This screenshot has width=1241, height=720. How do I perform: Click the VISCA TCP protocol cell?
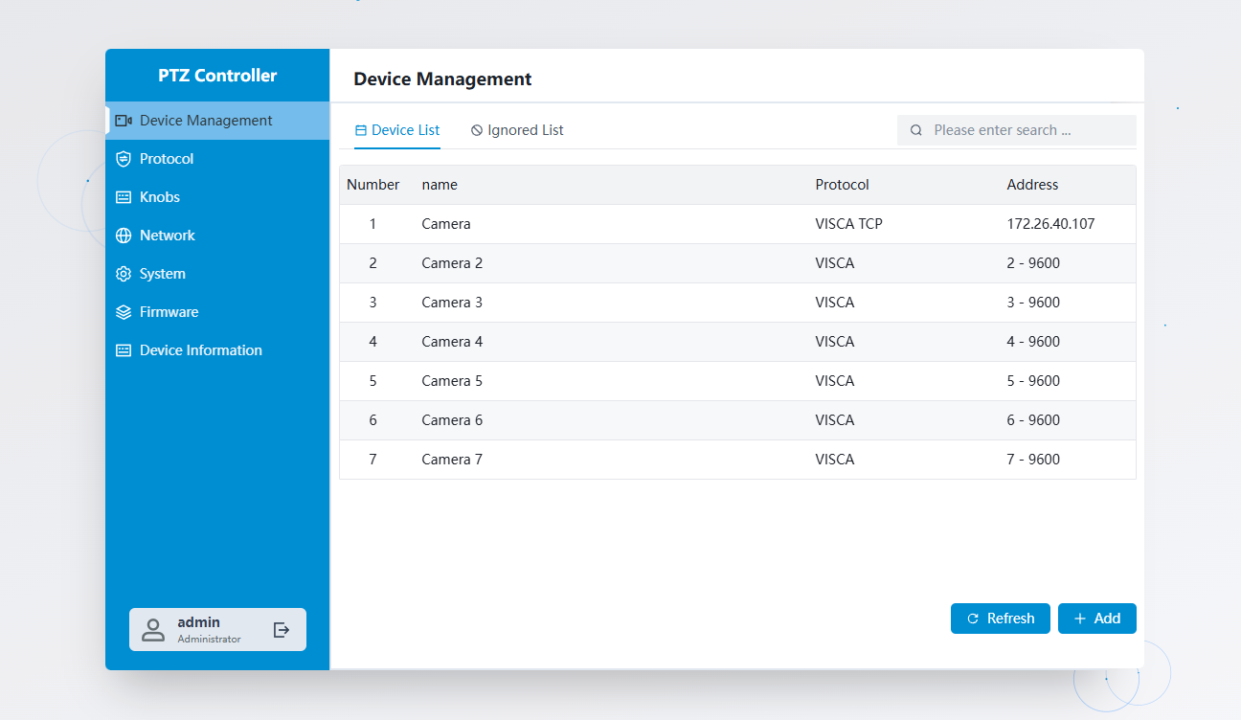pos(848,224)
